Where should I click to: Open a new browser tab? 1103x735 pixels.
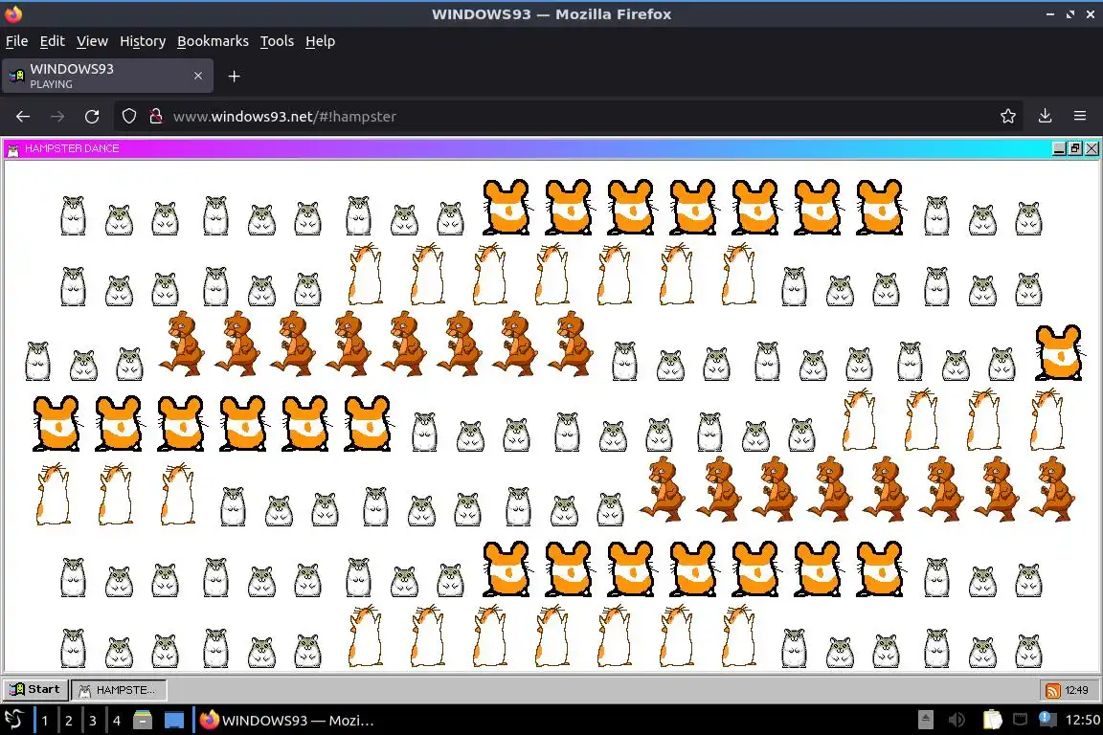click(235, 76)
